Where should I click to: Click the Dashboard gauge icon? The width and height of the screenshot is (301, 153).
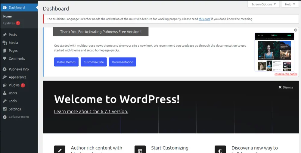[x=5, y=8]
